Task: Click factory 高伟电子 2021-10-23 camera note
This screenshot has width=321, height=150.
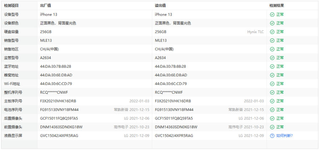Action: pyautogui.click(x=131, y=127)
